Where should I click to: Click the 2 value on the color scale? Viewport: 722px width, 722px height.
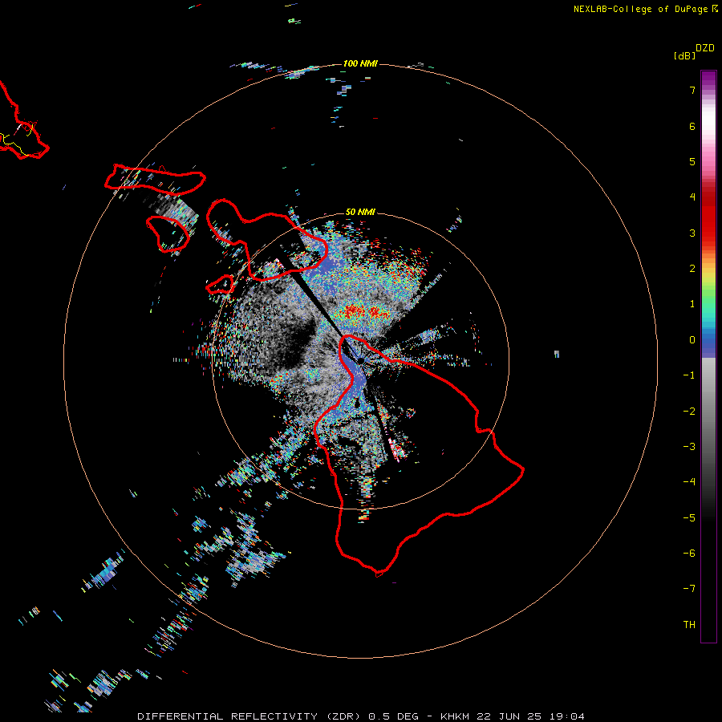click(692, 269)
